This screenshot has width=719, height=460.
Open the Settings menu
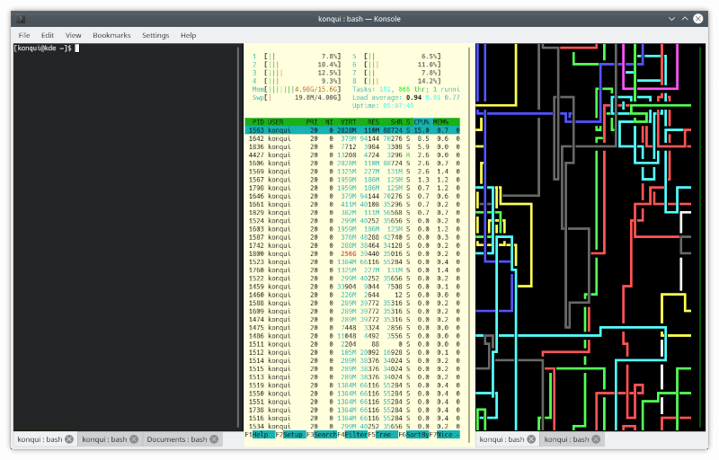point(155,35)
